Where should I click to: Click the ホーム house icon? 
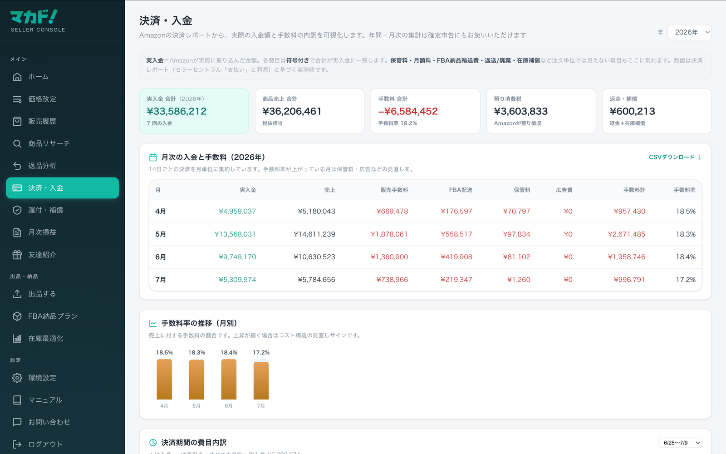pos(17,77)
